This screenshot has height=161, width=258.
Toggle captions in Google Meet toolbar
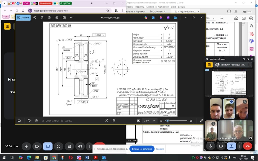coord(69,147)
